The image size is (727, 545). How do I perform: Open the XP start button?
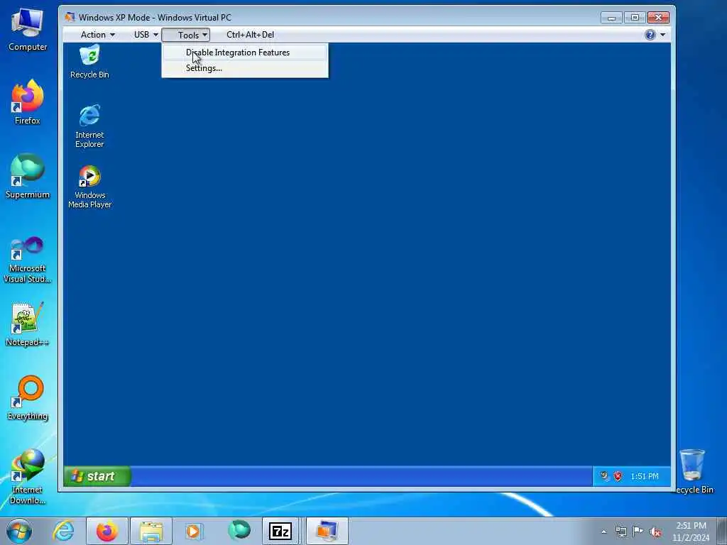point(97,476)
